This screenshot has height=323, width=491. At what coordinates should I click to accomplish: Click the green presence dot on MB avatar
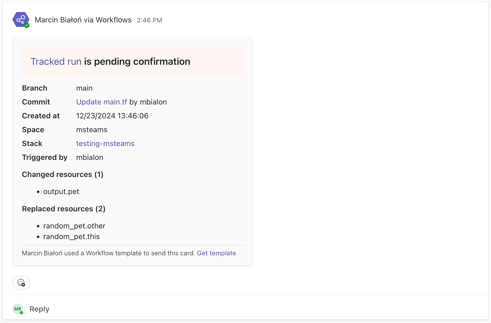pos(22,313)
